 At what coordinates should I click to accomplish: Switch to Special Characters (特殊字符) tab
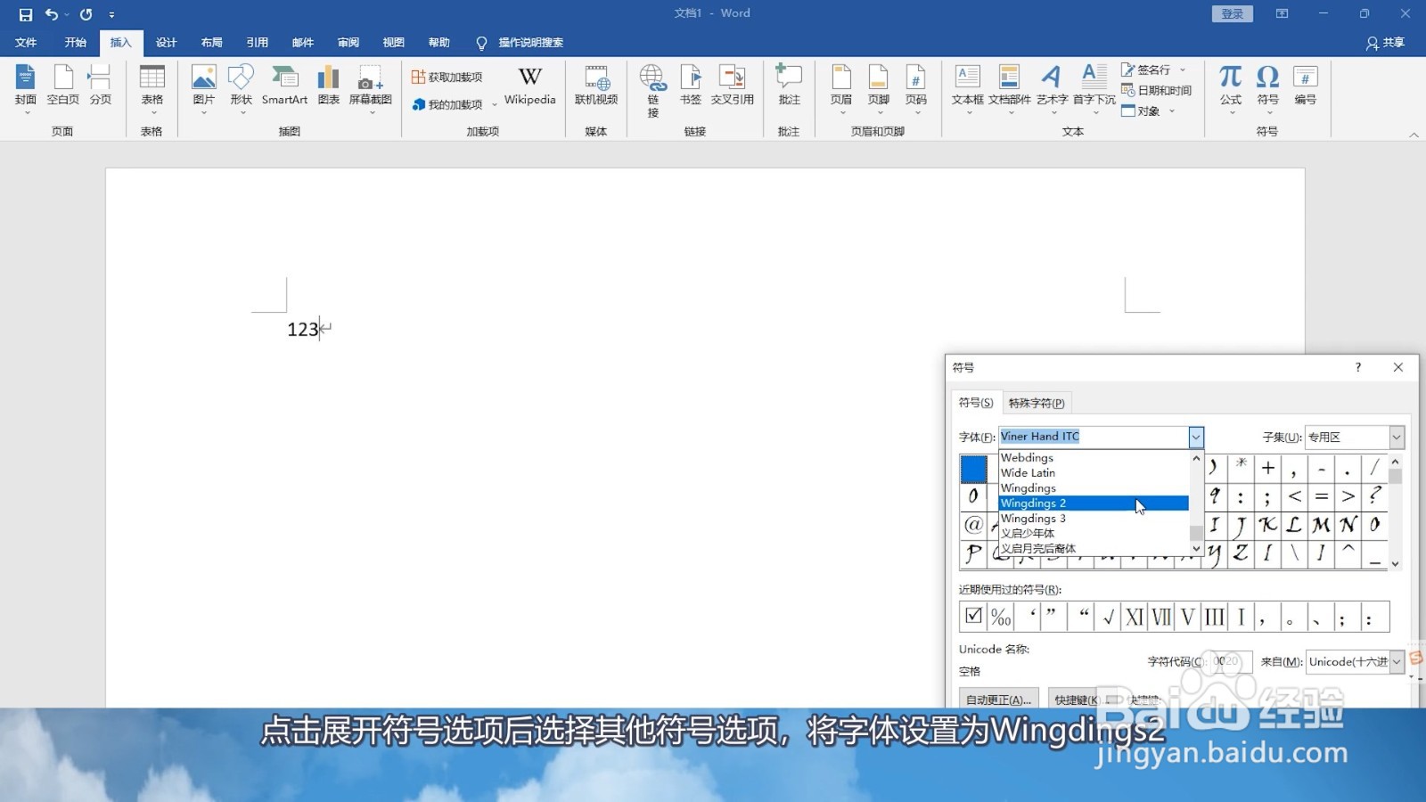coord(1036,403)
